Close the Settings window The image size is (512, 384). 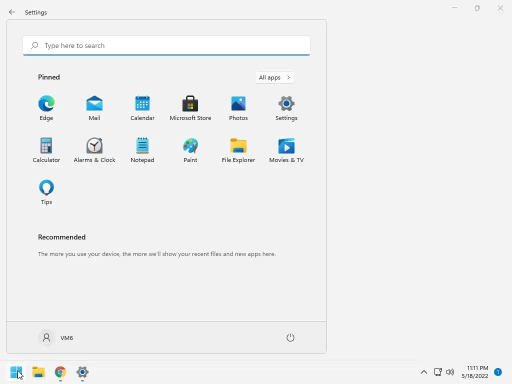500,8
